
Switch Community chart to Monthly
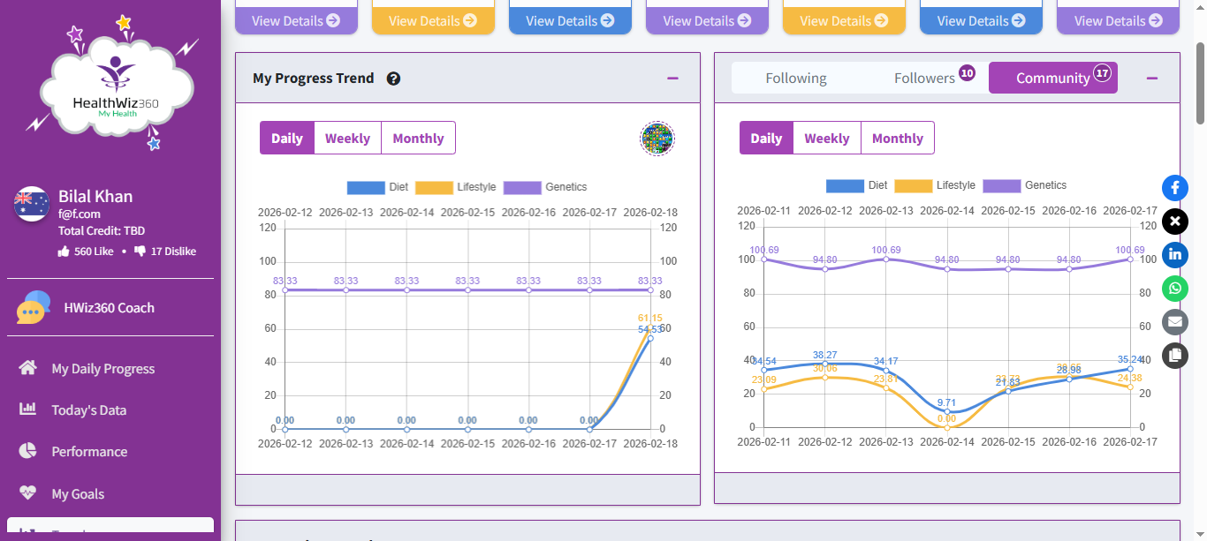[898, 139]
